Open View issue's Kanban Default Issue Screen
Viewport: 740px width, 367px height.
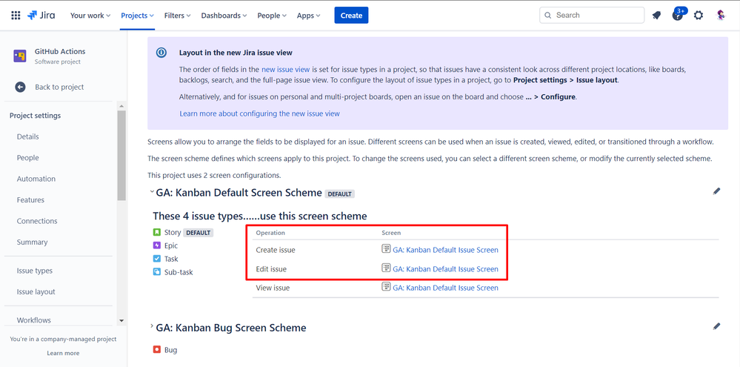coord(445,288)
